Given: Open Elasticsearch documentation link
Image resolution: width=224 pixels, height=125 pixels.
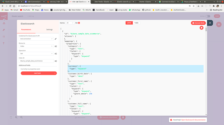Looking at the screenshot, I should (x=193, y=120).
